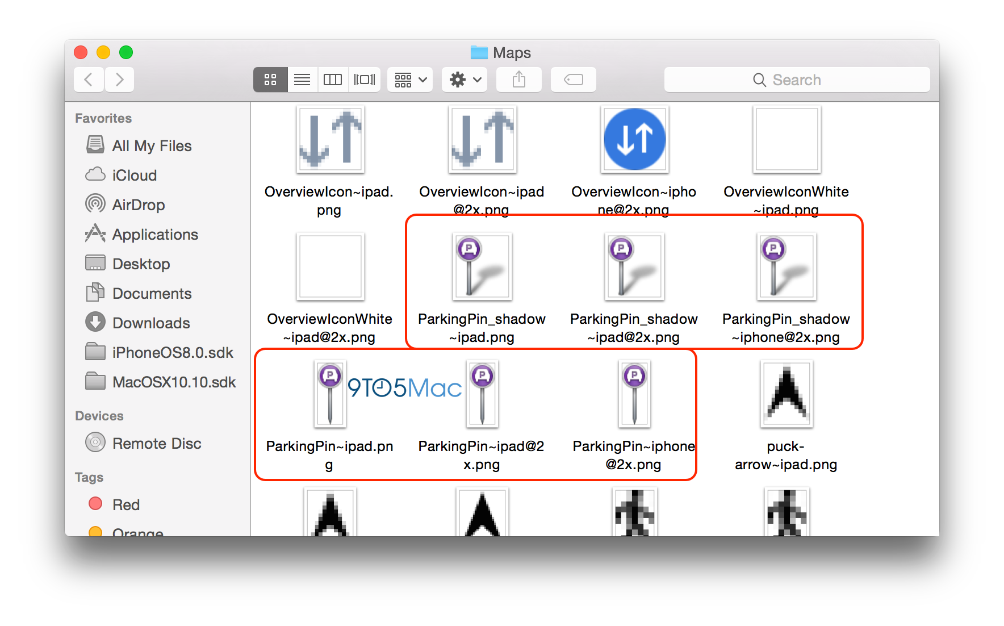Screen dimensions: 1004x626
Task: Select Applications in Favorites sidebar
Action: 154,235
